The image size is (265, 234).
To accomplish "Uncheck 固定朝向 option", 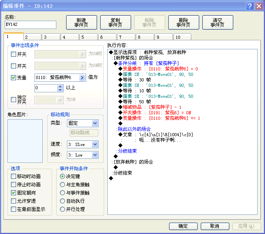I will pyautogui.click(x=13, y=193).
